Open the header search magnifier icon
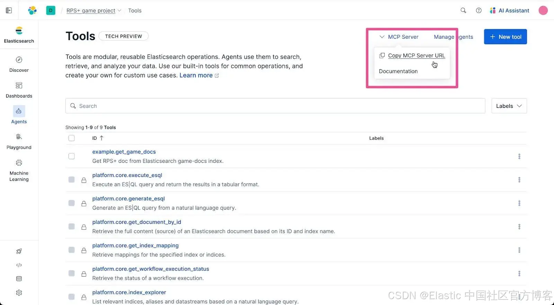Screen dimensions: 554x305 click(463, 10)
